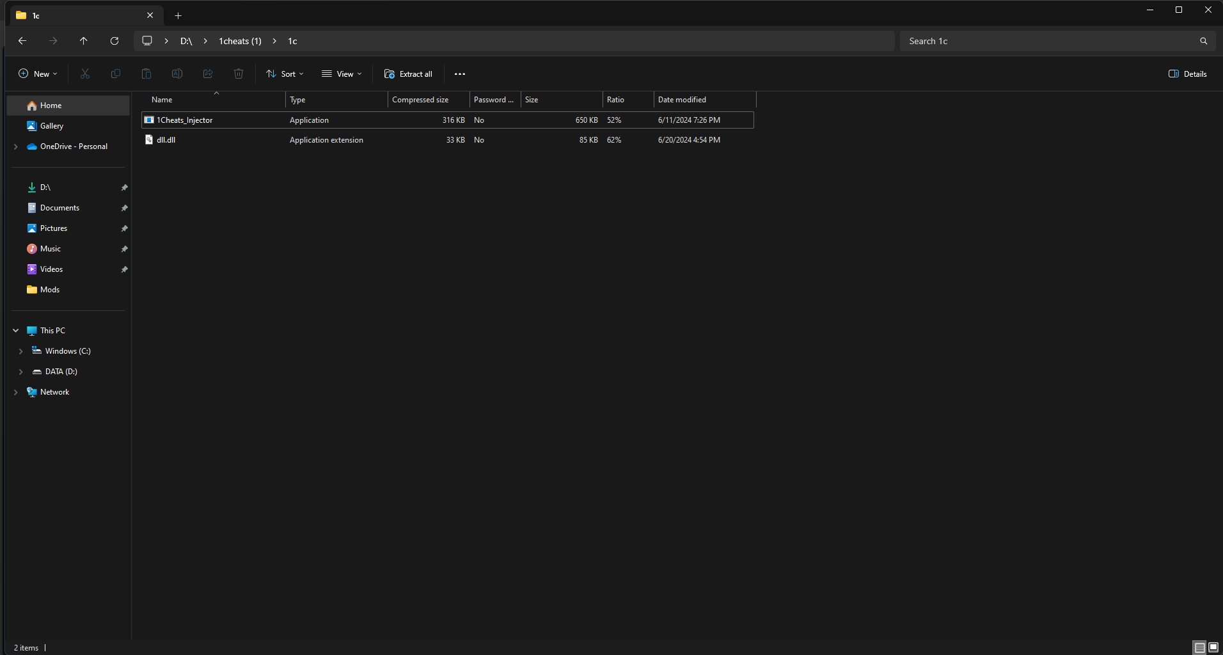This screenshot has height=655, width=1223.
Task: Click the Refresh icon in navigation bar
Action: click(114, 41)
